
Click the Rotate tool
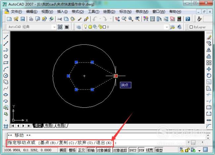tap(209, 75)
